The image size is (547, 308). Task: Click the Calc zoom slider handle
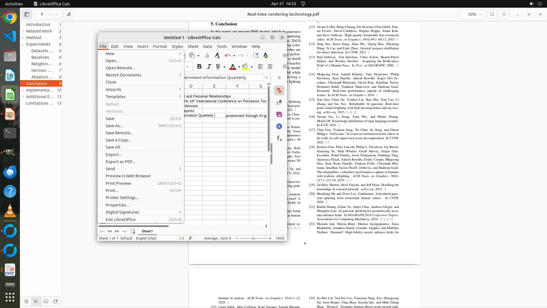click(x=253, y=238)
